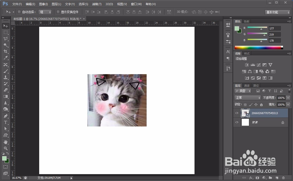Add layer style fx icon

tap(251, 178)
